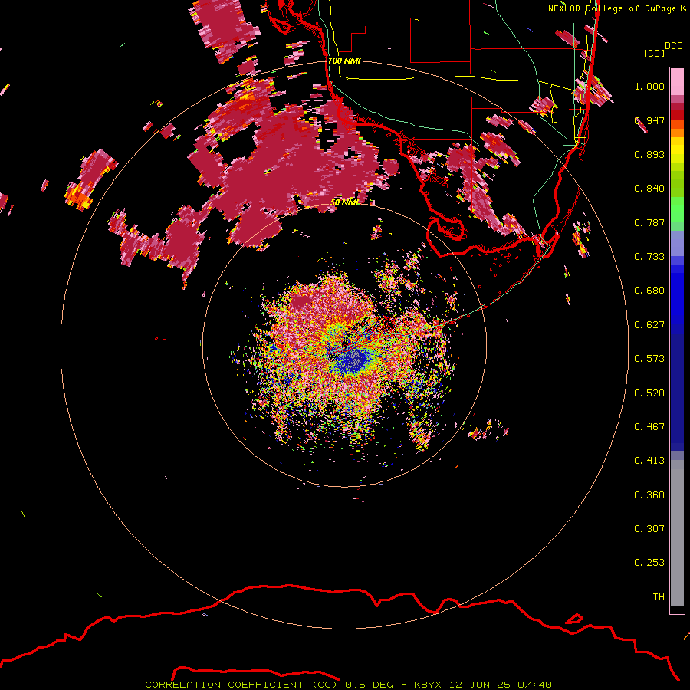
Task: Select the 0.360 color scale value
Action: [649, 495]
